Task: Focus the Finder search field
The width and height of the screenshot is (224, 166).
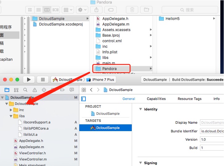Action: click(190, 10)
